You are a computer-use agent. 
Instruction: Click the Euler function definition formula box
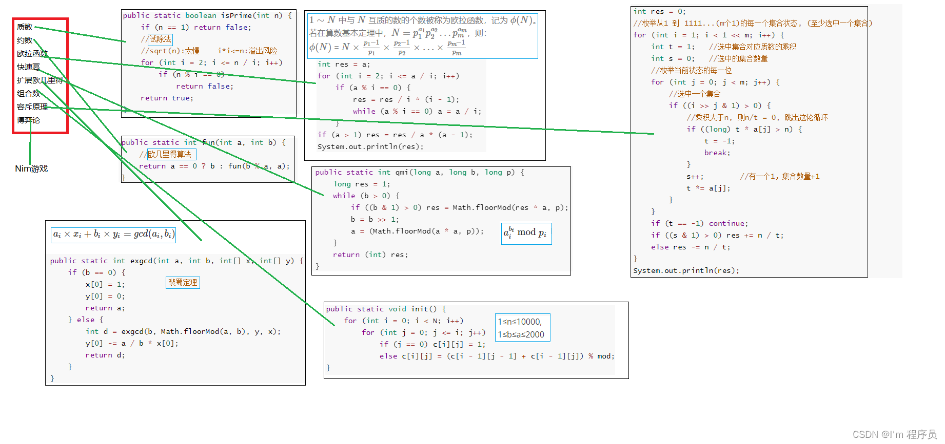coord(423,36)
